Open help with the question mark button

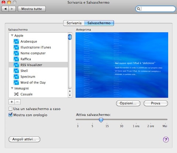[x=166, y=139]
